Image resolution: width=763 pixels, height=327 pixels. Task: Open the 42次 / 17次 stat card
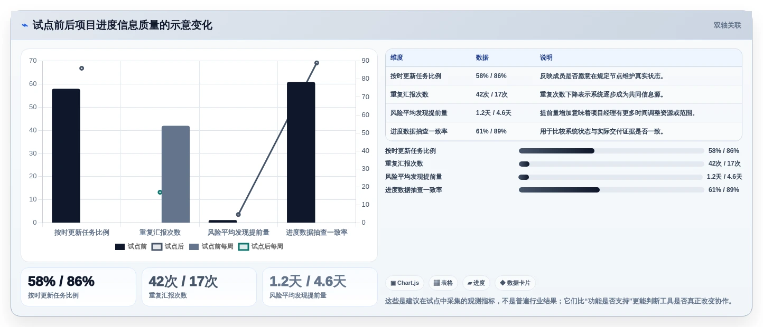[199, 287]
